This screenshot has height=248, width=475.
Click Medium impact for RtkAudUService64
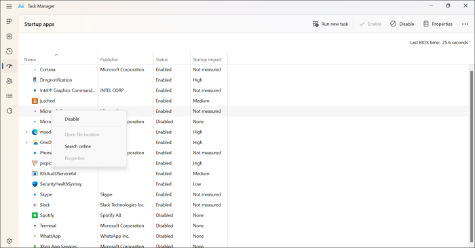(201, 173)
